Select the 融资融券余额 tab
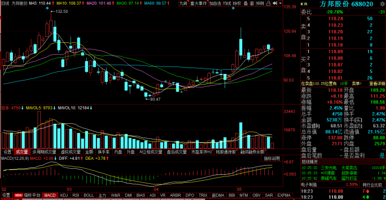Screen dimensions: 386x200 [x=253, y=152]
